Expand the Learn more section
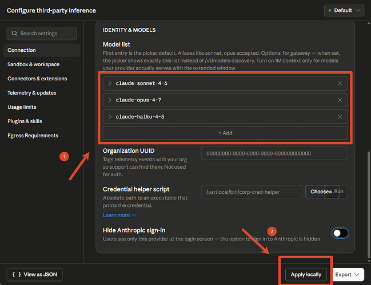Screen dimensions: 371x285 pyautogui.click(x=119, y=215)
